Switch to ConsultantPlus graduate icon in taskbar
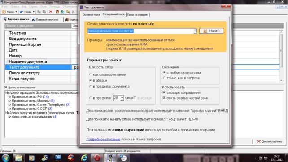This screenshot has height=162, width=288. (110, 158)
